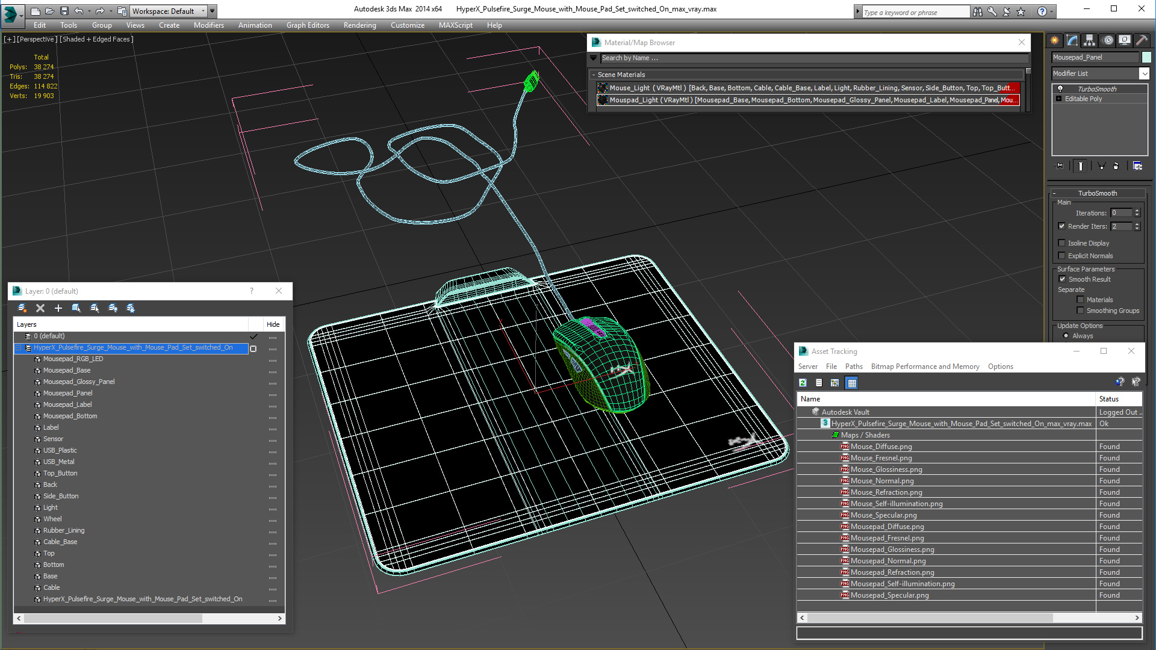The image size is (1156, 650).
Task: Click the Save File toolbar icon
Action: (64, 11)
